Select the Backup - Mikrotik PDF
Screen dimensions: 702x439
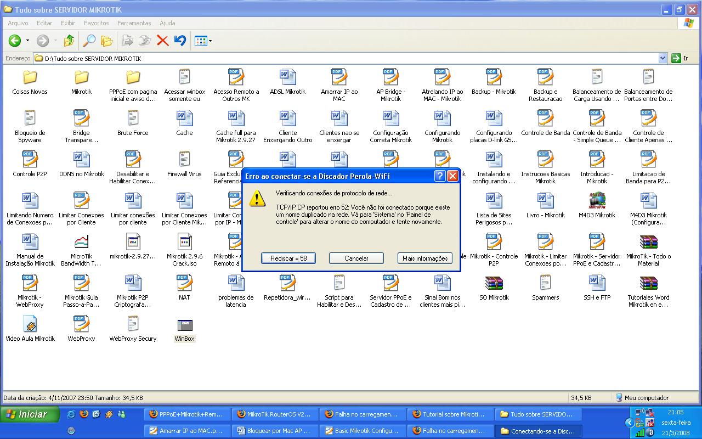point(494,83)
